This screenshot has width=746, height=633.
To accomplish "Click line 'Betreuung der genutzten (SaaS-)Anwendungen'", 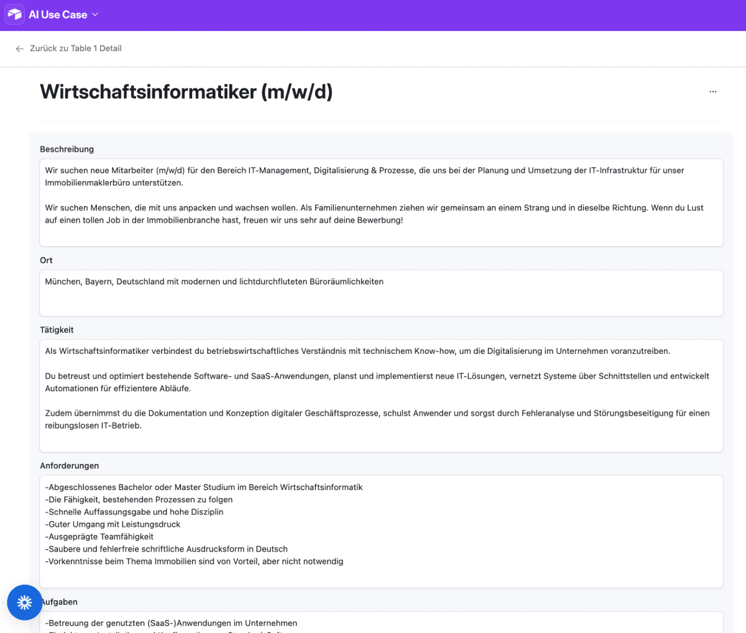I will click(171, 623).
